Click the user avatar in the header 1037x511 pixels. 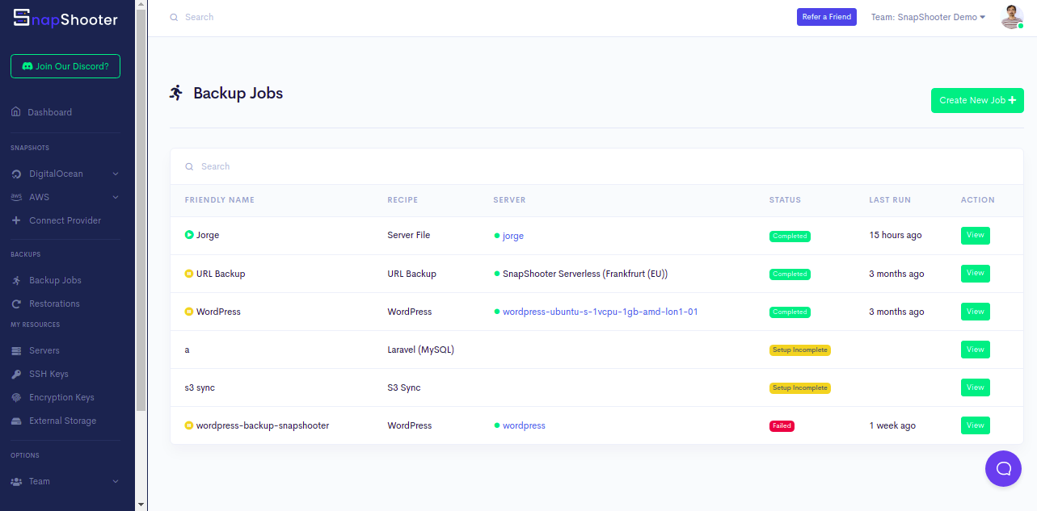click(x=1012, y=17)
